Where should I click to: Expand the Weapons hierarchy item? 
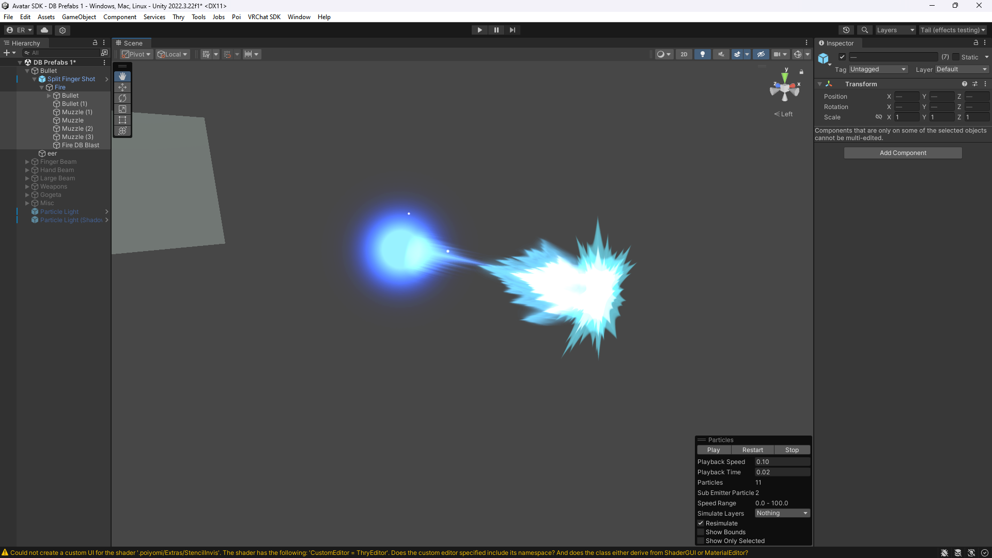(27, 187)
